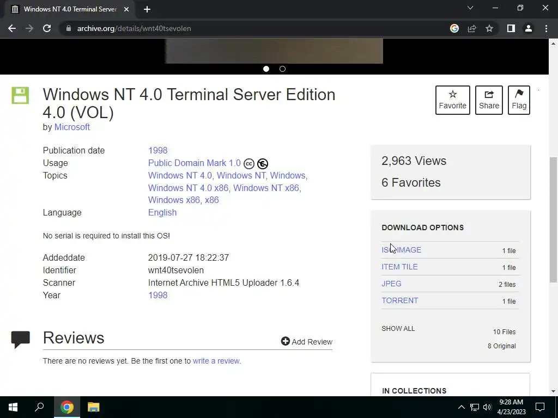Reload the archive.org page
Viewport: 558px width, 418px height.
[47, 28]
